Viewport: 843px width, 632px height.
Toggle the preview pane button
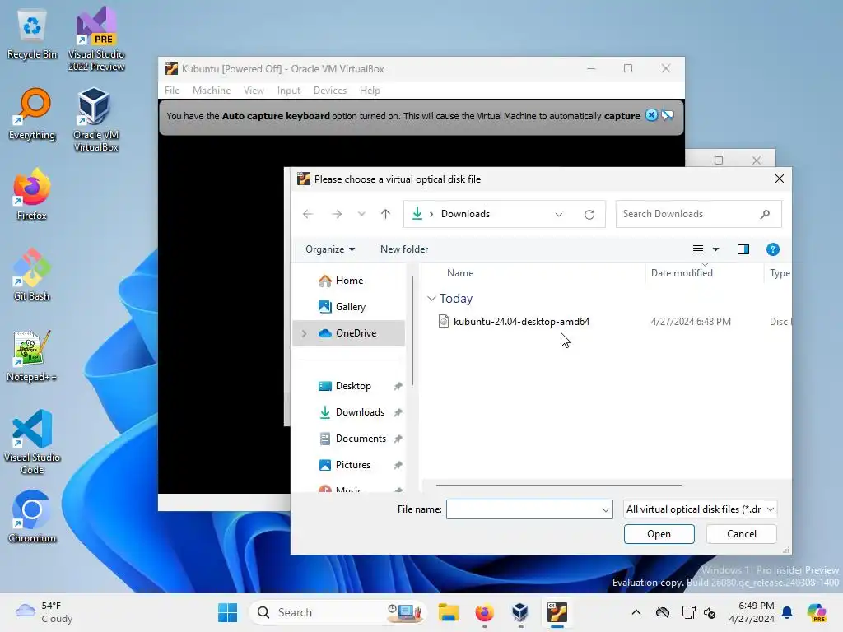(743, 249)
